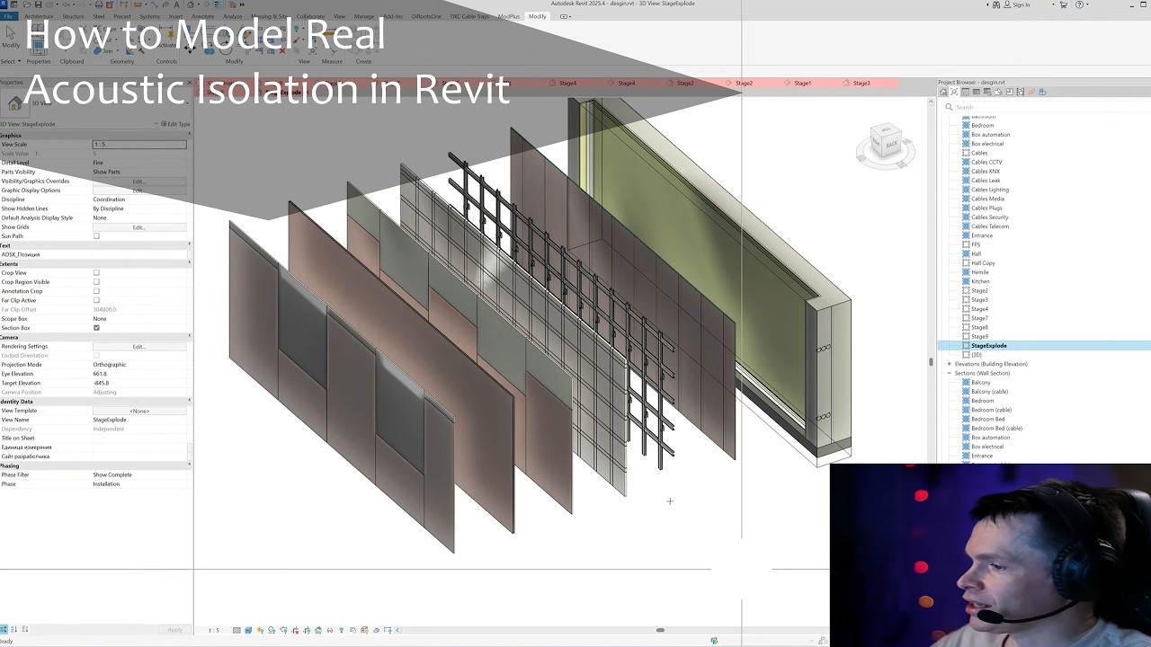The width and height of the screenshot is (1151, 647).
Task: Toggle the Annotation Crop checkbox
Action: (96, 291)
